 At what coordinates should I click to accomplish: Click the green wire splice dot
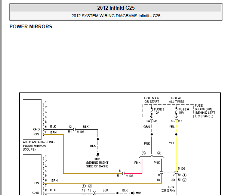(152, 134)
